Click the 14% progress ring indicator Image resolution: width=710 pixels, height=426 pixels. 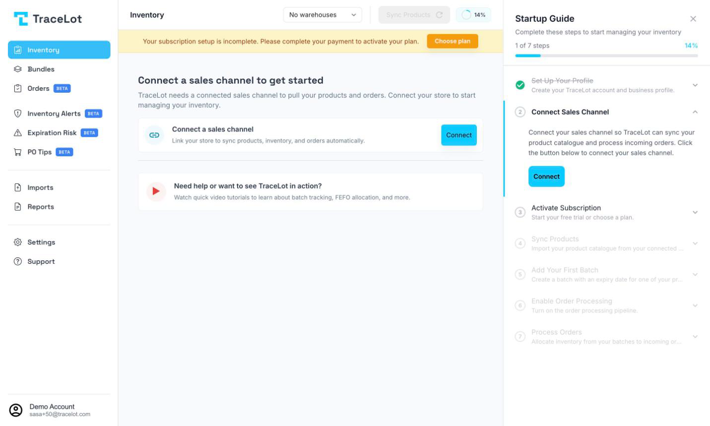click(x=473, y=15)
